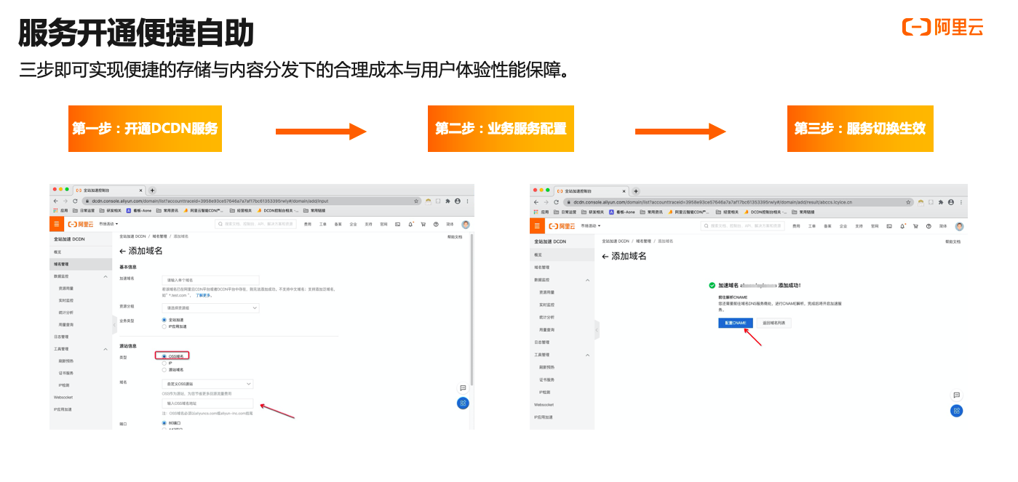This screenshot has height=482, width=1018.
Task: Open Cloud Shell terminal icon in left console
Action: 398,224
